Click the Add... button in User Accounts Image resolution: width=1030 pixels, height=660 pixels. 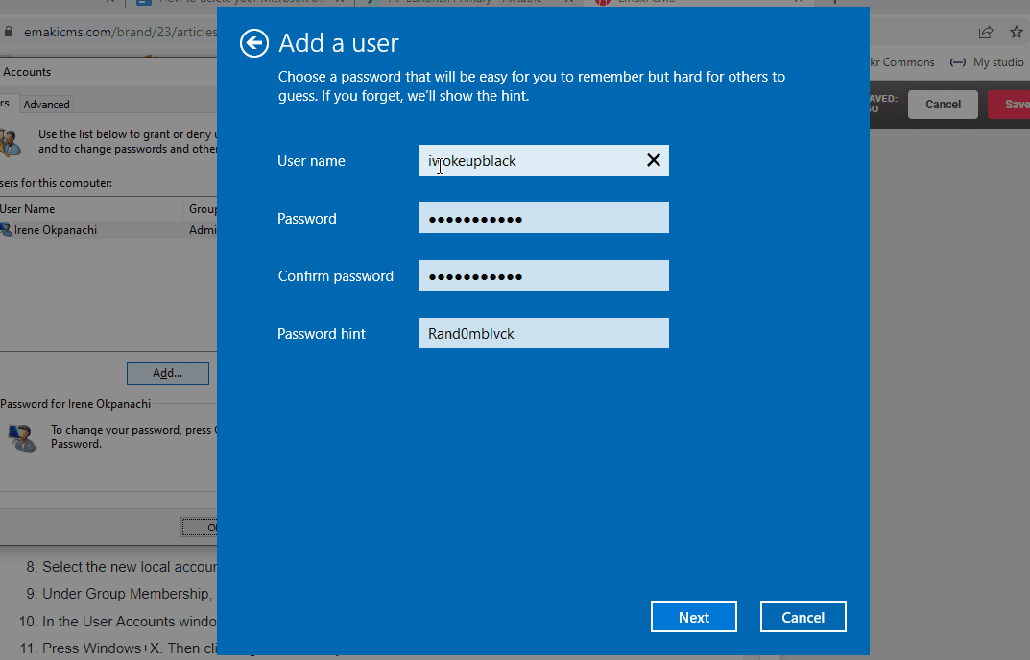pyautogui.click(x=167, y=372)
